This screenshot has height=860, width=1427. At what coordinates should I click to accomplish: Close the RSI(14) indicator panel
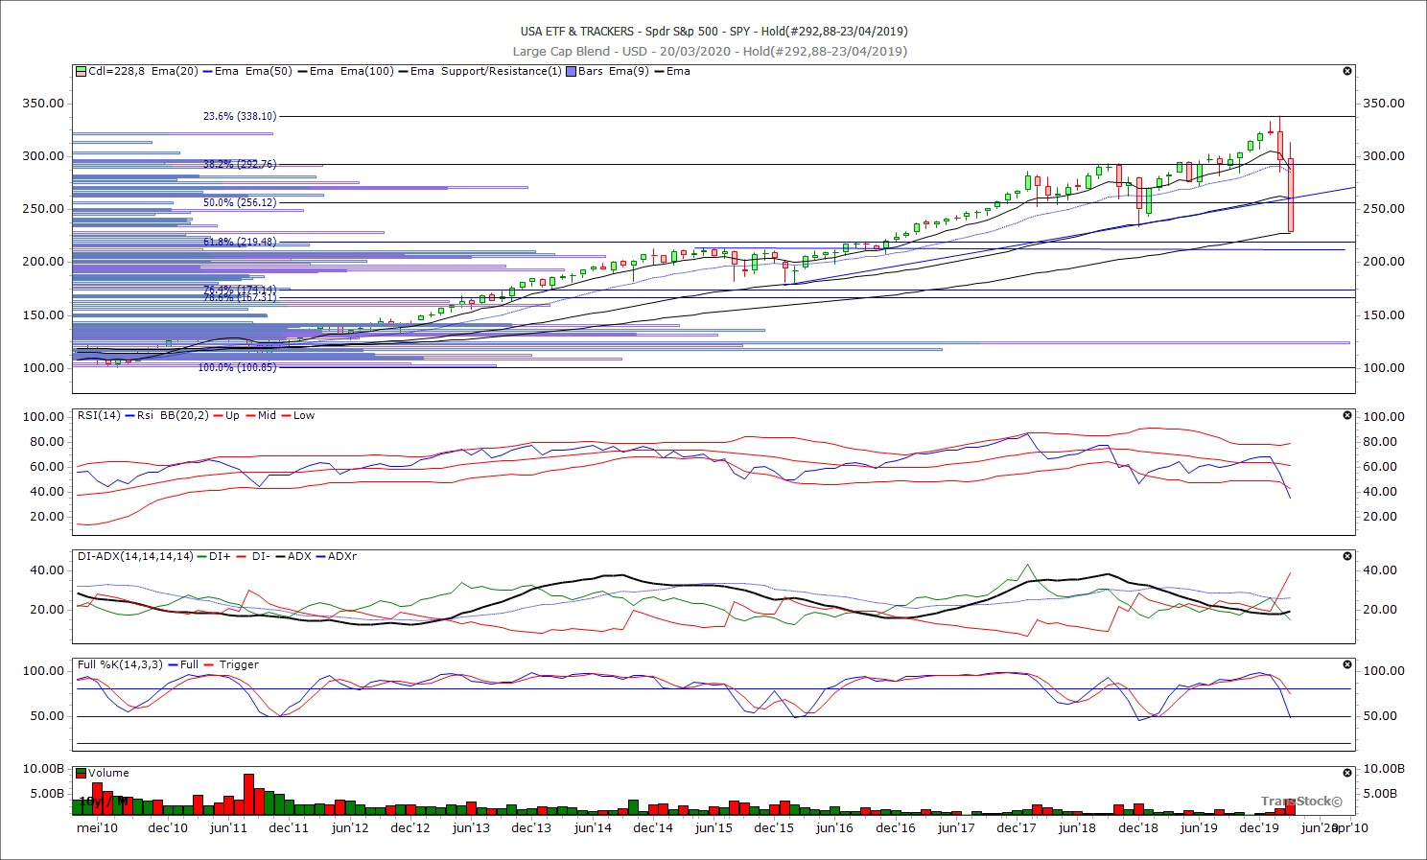[x=1347, y=415]
